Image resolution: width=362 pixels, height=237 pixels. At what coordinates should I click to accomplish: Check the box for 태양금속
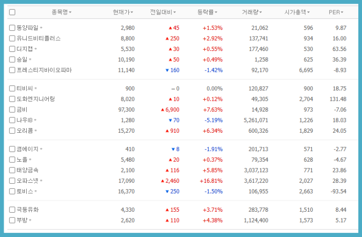click(x=12, y=170)
